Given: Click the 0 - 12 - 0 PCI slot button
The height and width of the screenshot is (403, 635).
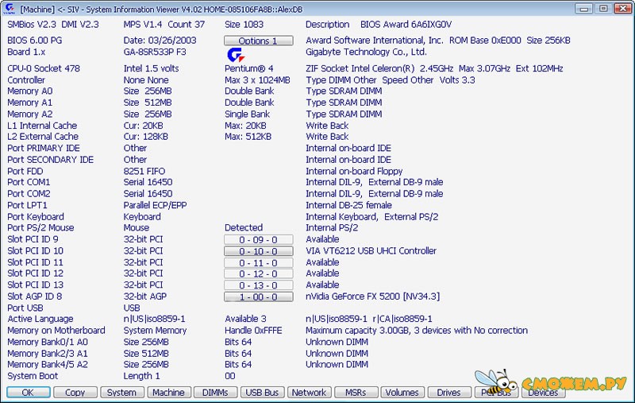Looking at the screenshot, I should tap(259, 273).
